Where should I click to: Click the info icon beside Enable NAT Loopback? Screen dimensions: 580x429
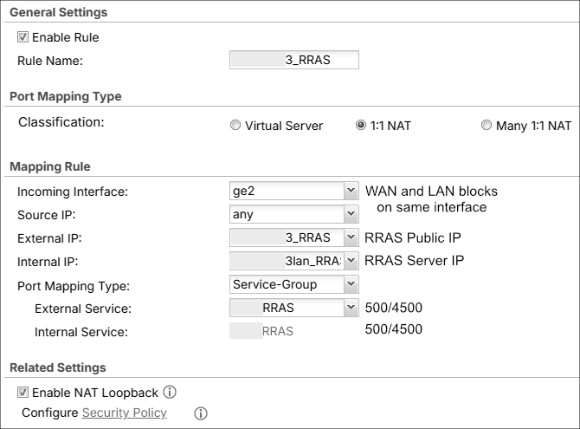(x=170, y=393)
